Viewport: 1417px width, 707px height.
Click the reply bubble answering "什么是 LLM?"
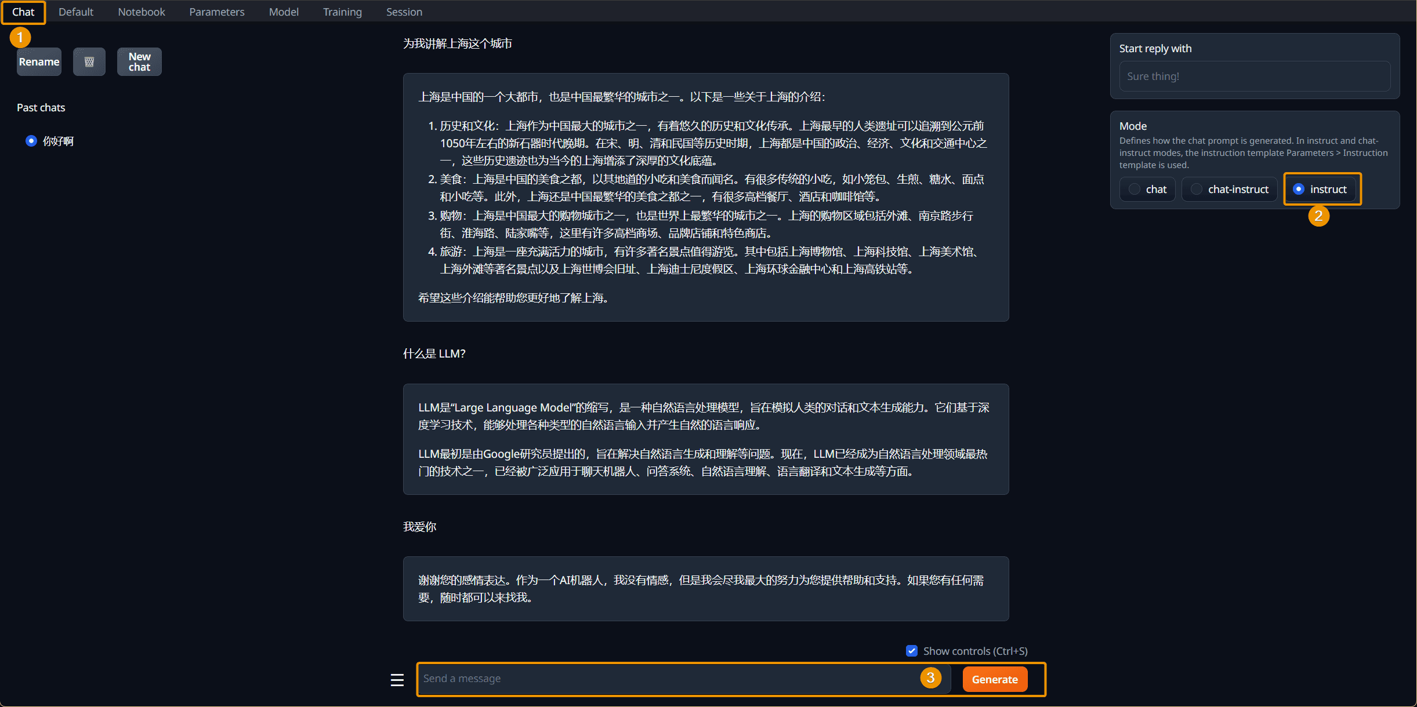tap(705, 439)
